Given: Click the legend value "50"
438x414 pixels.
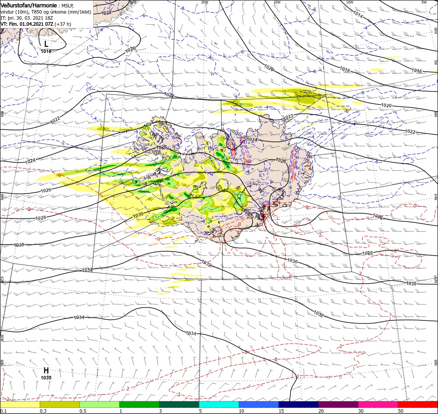Looking at the screenshot, I should coord(401,411).
